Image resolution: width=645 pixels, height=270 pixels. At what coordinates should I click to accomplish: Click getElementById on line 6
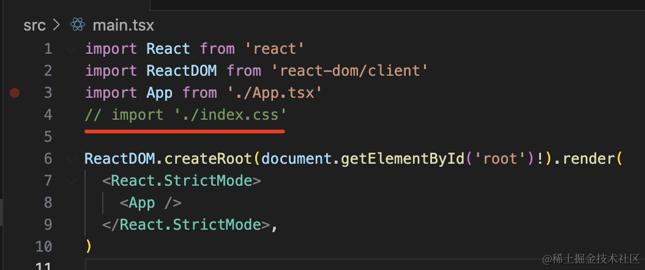pyautogui.click(x=403, y=159)
